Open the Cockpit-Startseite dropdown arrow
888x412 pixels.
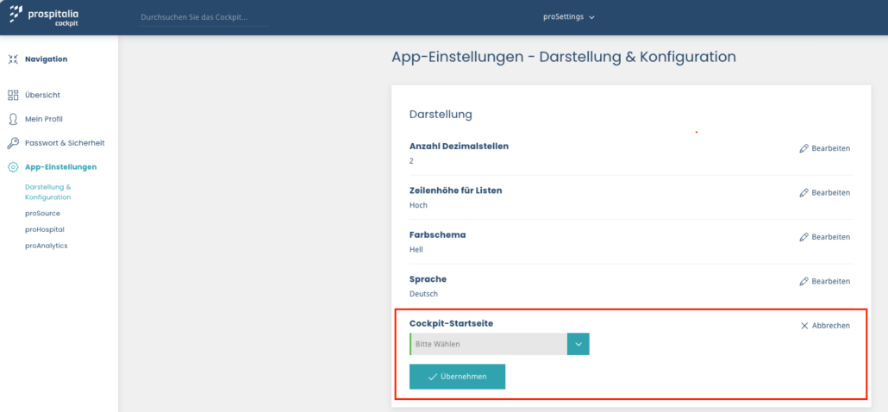578,344
